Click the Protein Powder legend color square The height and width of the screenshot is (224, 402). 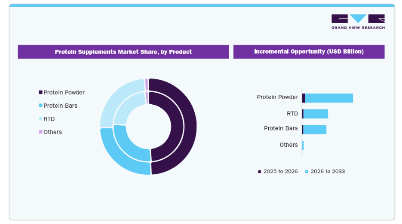(x=40, y=92)
